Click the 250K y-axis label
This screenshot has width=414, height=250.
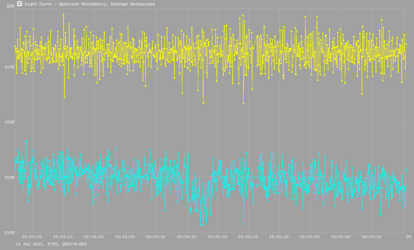pyautogui.click(x=9, y=232)
